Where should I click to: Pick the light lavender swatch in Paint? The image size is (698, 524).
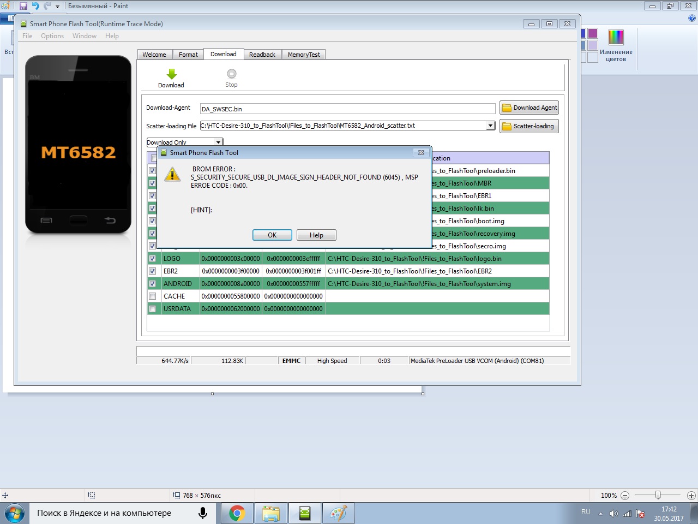(593, 45)
